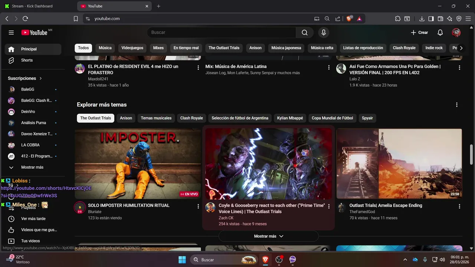Click the page vertical scrollbar
The image size is (475, 267).
click(x=471, y=155)
